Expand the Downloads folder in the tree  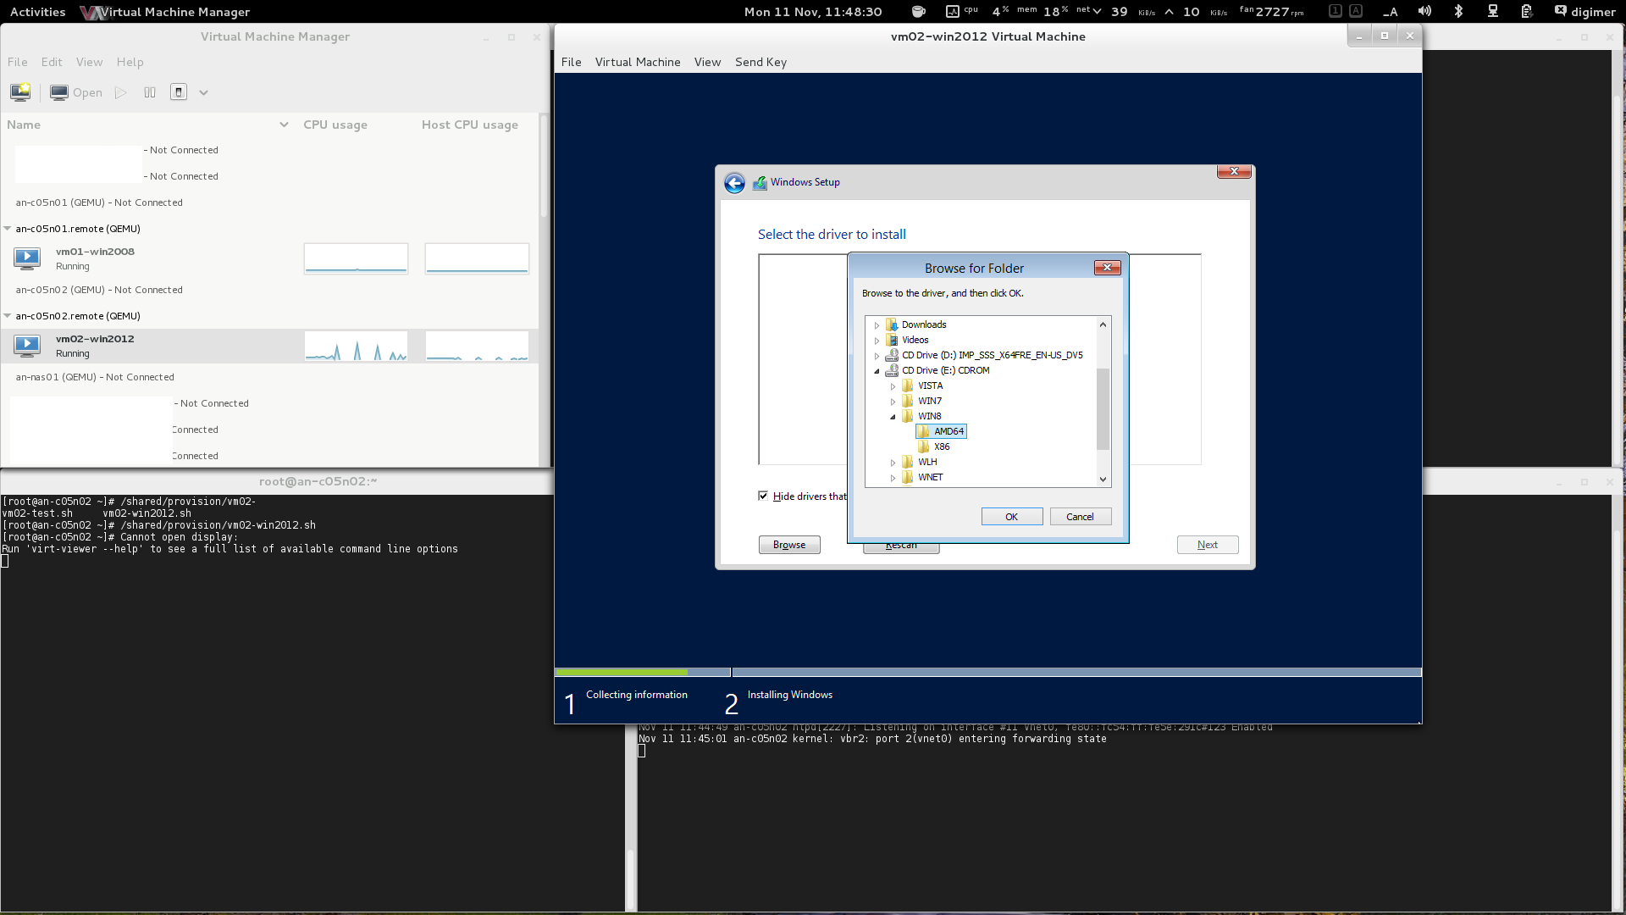click(877, 325)
